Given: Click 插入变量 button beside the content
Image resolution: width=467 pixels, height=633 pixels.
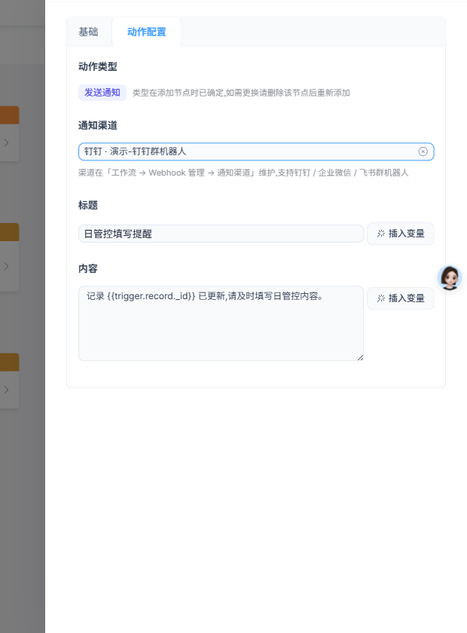Looking at the screenshot, I should 401,298.
